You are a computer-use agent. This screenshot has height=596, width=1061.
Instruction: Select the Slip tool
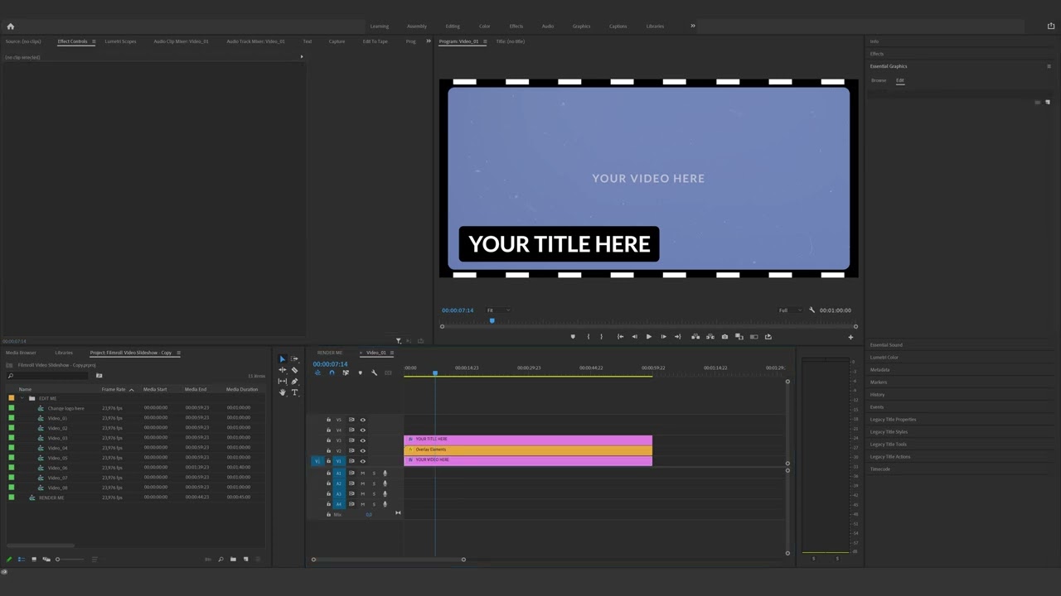point(282,382)
